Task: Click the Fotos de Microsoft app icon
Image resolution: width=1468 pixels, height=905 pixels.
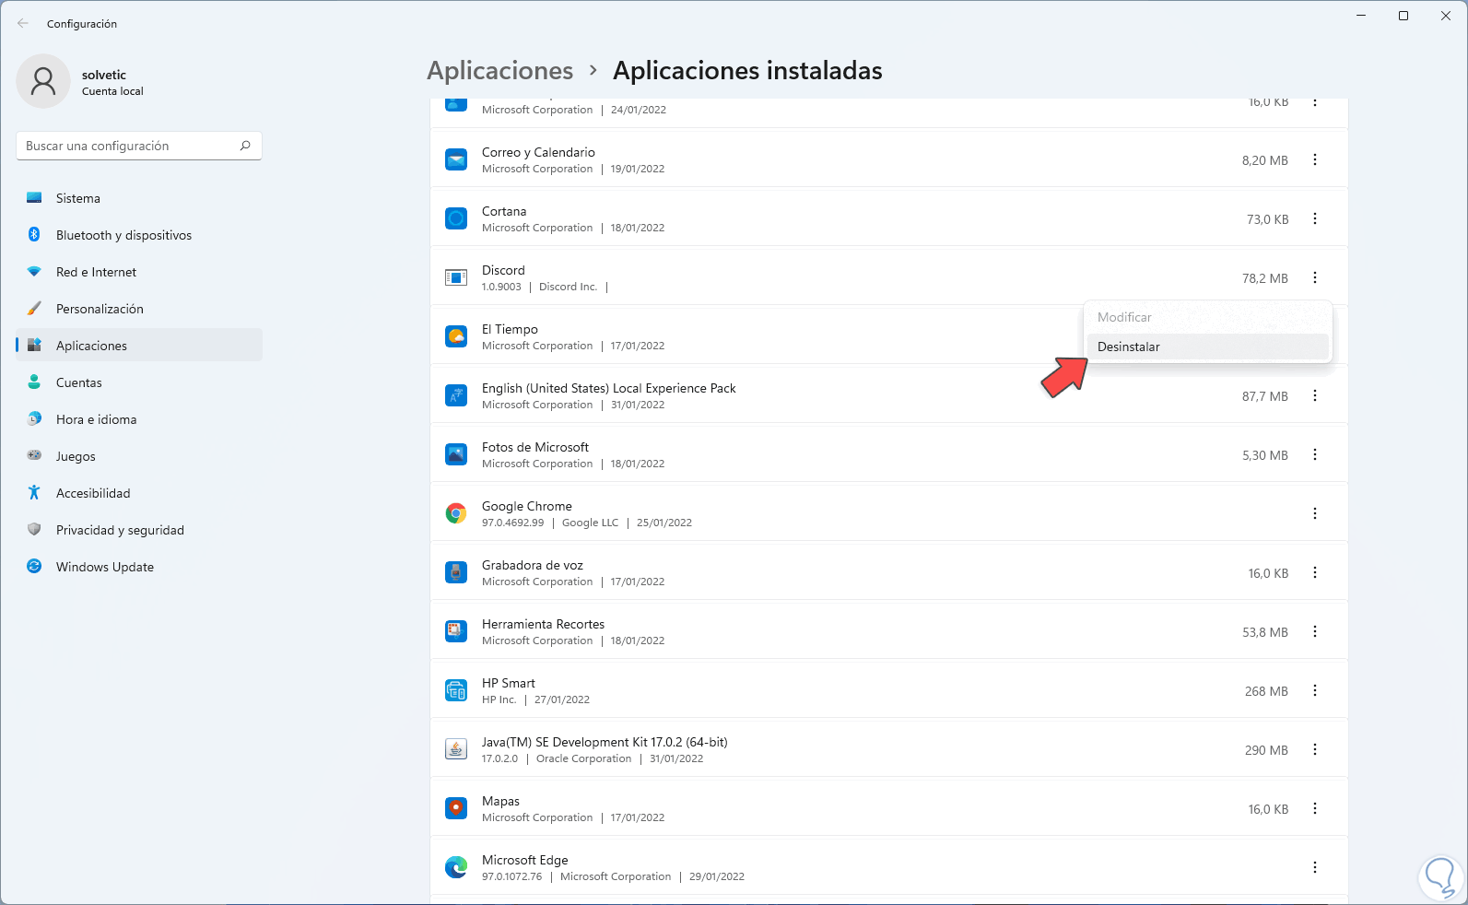Action: pyautogui.click(x=456, y=455)
